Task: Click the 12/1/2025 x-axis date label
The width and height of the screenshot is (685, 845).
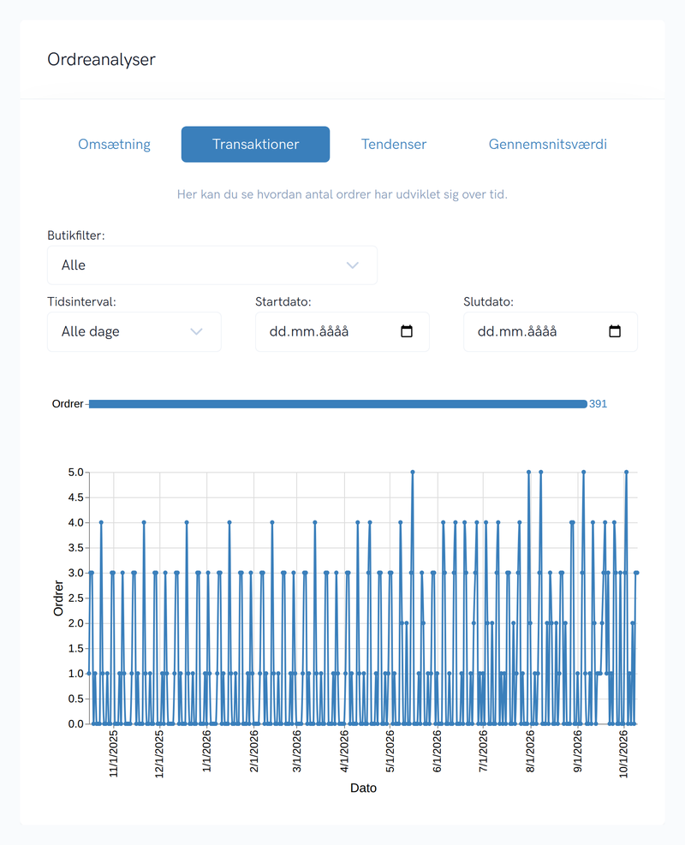Action: point(159,754)
